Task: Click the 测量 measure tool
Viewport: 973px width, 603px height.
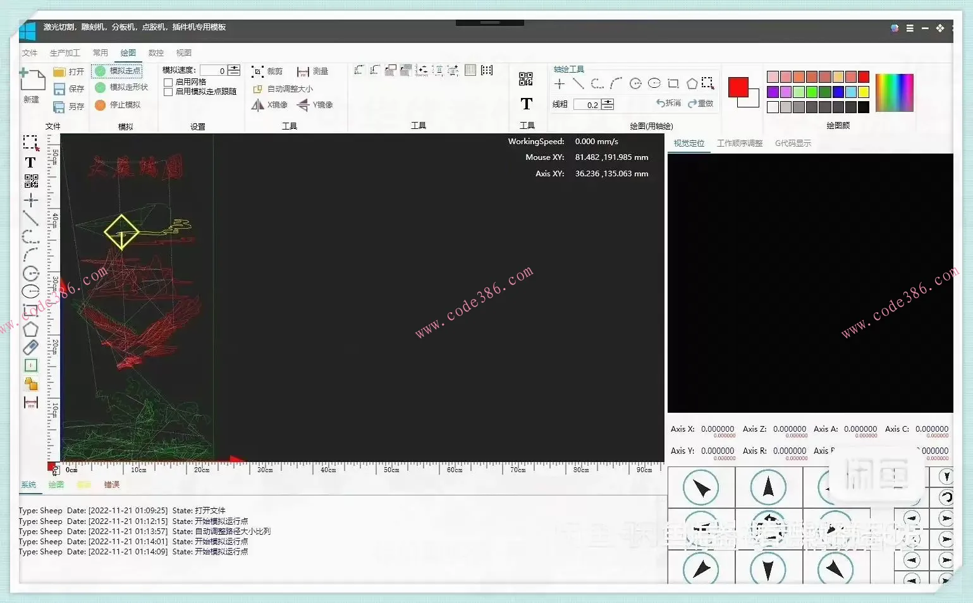Action: (303, 71)
